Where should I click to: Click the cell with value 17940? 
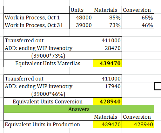click(x=107, y=86)
